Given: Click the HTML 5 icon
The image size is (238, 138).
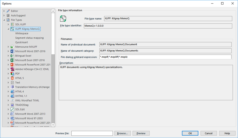Looking at the screenshot, I should point(12,78).
